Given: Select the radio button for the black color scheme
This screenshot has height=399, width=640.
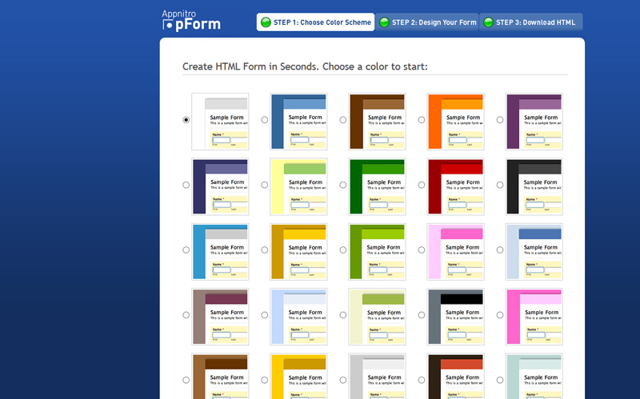Looking at the screenshot, I should click(499, 185).
